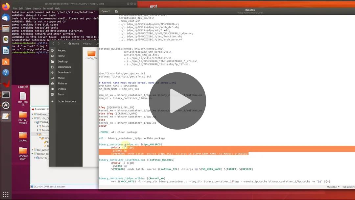Screen dimensions: 355x200
Task: Switch to Terminal from the dock
Action: (6, 94)
